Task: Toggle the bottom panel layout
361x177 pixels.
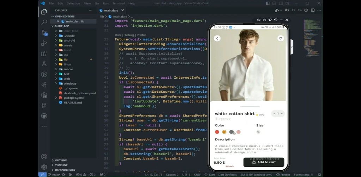Action: [274, 4]
